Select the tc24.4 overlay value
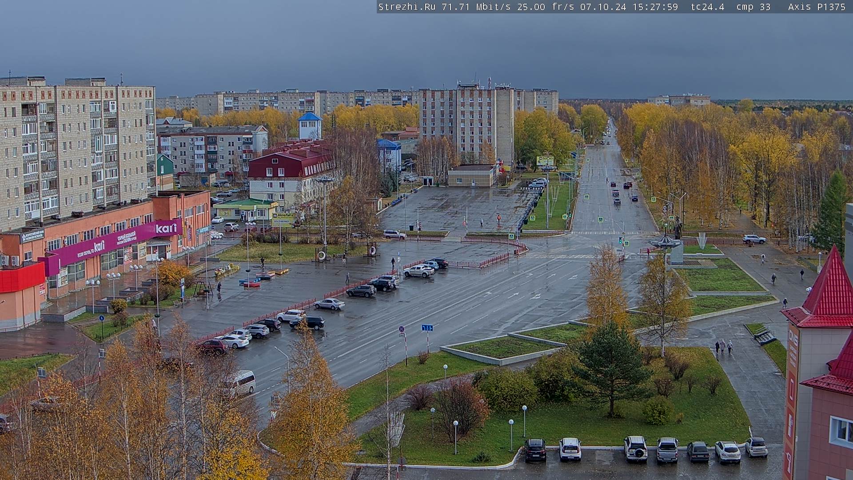Image resolution: width=853 pixels, height=480 pixels. pos(707,7)
